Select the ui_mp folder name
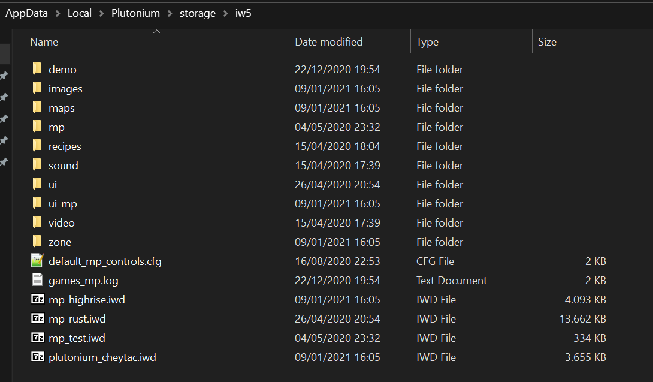The width and height of the screenshot is (653, 382). (63, 203)
